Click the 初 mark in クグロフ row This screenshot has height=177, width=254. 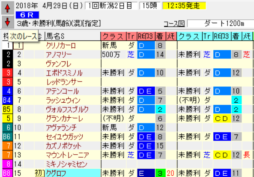click(39, 173)
